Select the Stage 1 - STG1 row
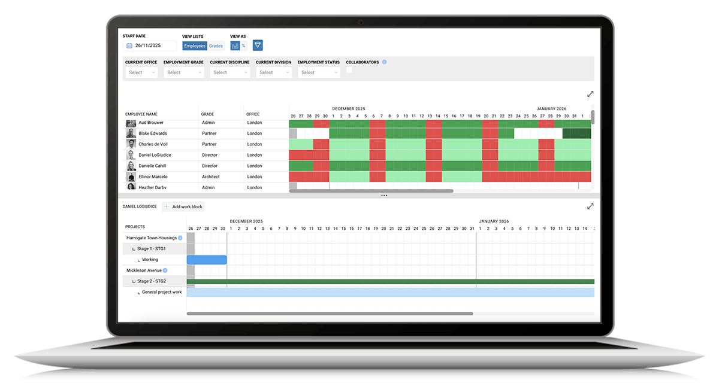This screenshot has width=719, height=386. pos(153,248)
